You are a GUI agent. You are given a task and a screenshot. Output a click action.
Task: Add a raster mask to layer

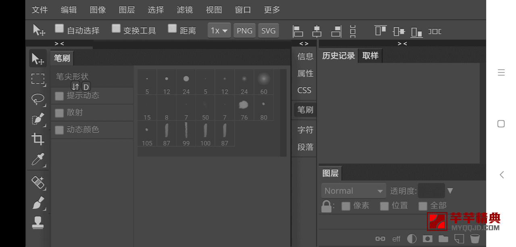(428, 239)
